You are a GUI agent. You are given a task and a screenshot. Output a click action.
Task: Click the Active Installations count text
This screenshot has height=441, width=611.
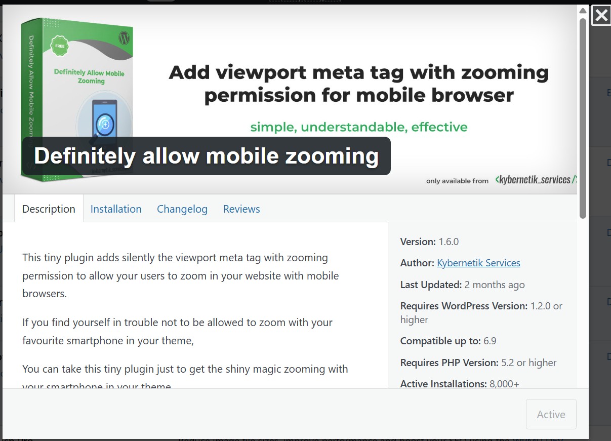point(504,384)
